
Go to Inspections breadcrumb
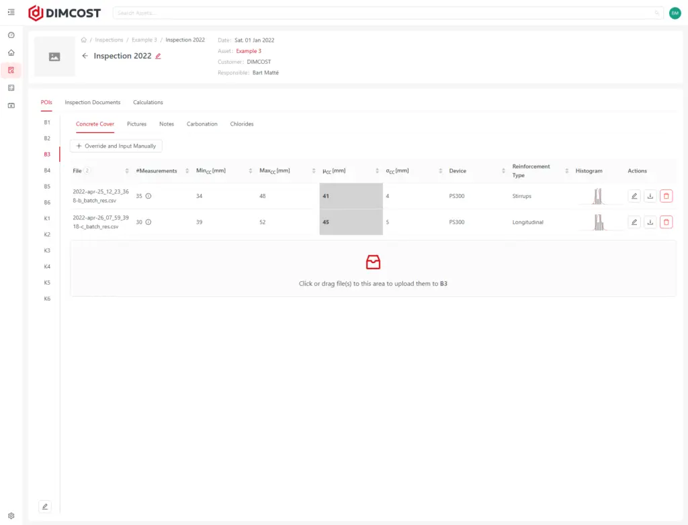tap(109, 40)
